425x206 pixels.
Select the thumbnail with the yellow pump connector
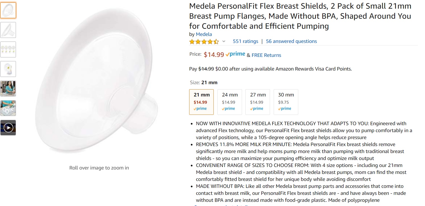point(8,69)
